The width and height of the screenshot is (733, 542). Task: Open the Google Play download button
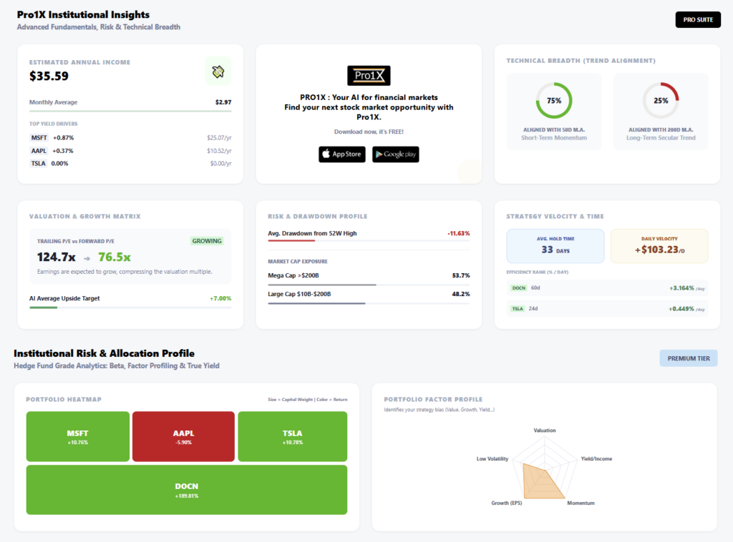[x=395, y=154]
